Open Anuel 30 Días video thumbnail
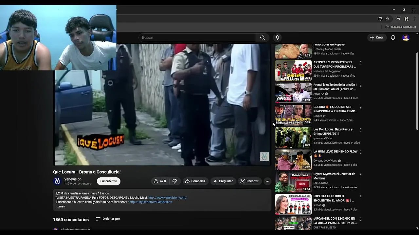The width and height of the screenshot is (419, 235). coord(293,93)
